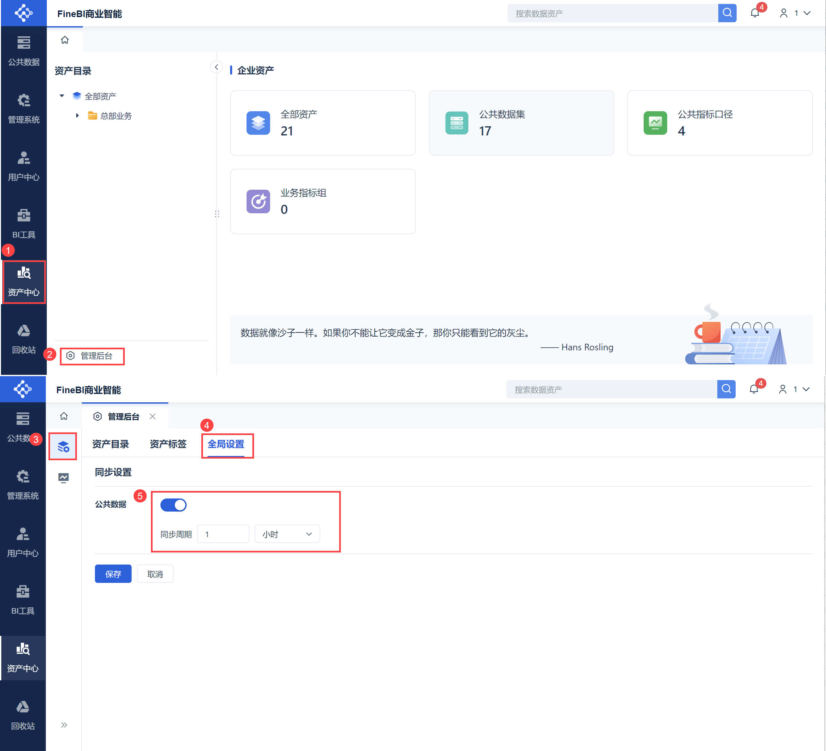Open the 小时 sync unit dropdown
Image resolution: width=826 pixels, height=751 pixels.
[287, 534]
